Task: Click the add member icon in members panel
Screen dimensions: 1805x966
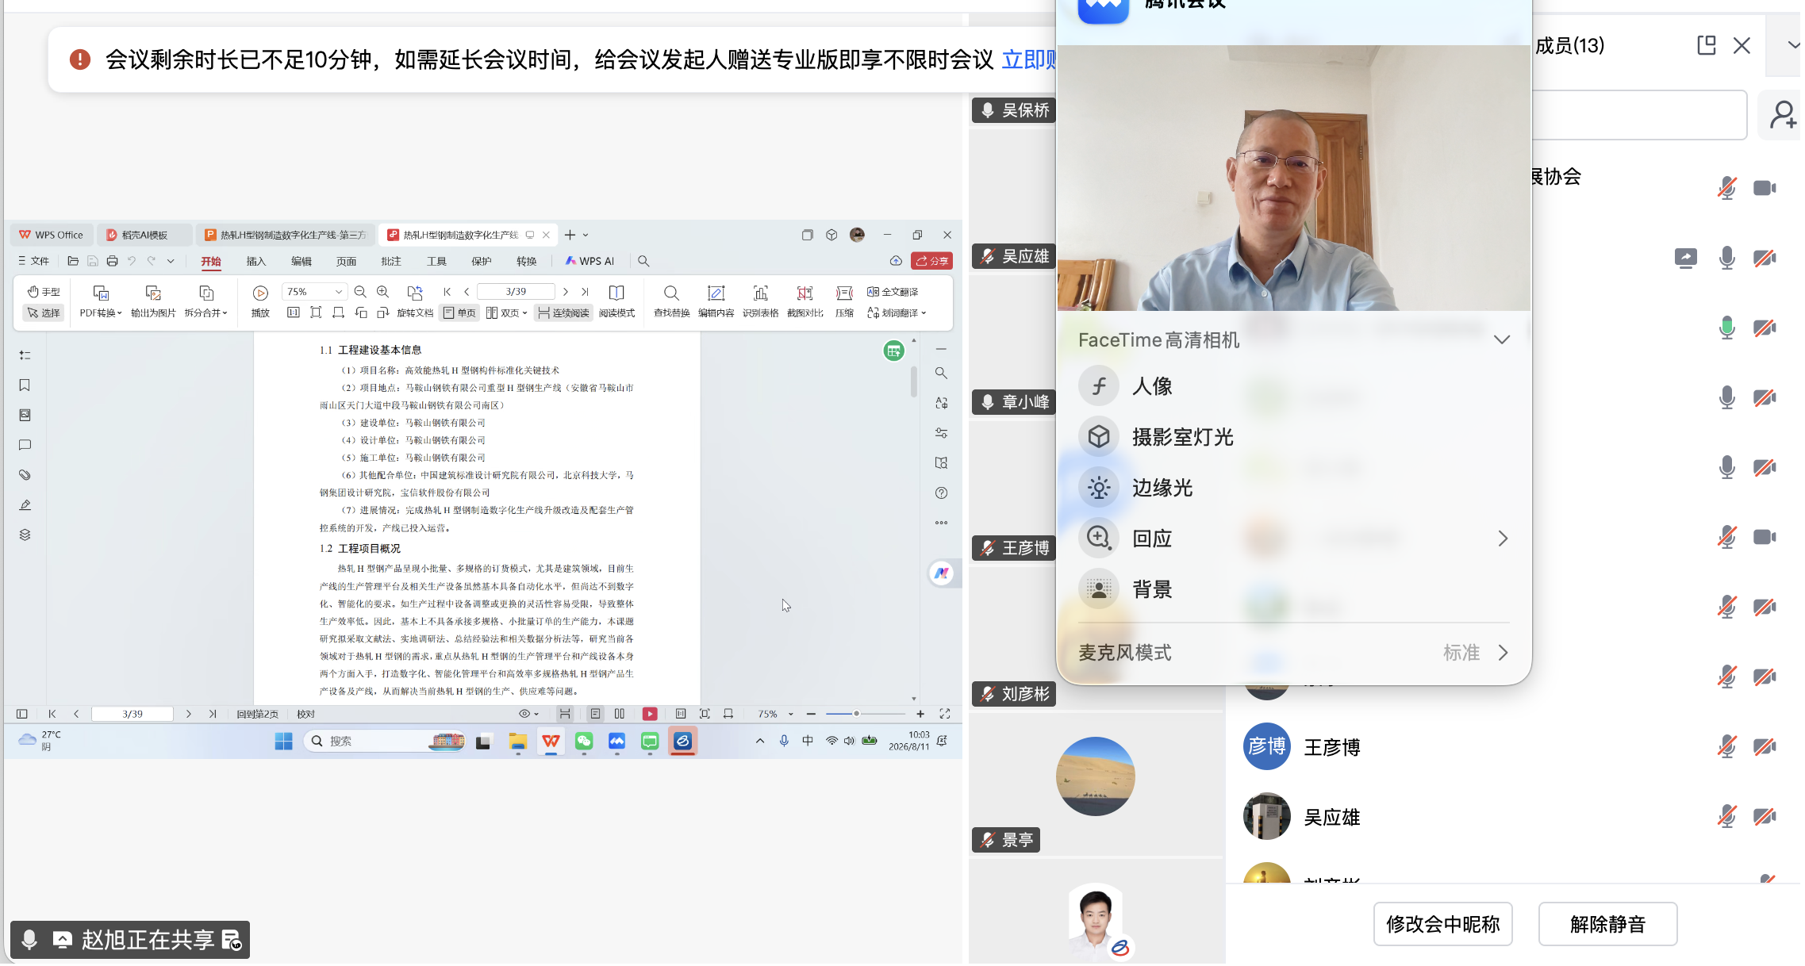Action: (x=1782, y=115)
